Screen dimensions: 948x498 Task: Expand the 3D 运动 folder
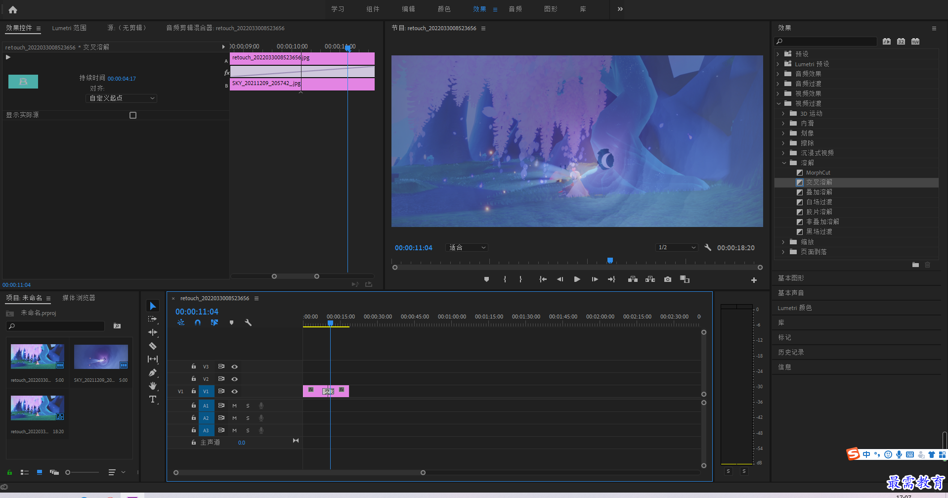[783, 113]
